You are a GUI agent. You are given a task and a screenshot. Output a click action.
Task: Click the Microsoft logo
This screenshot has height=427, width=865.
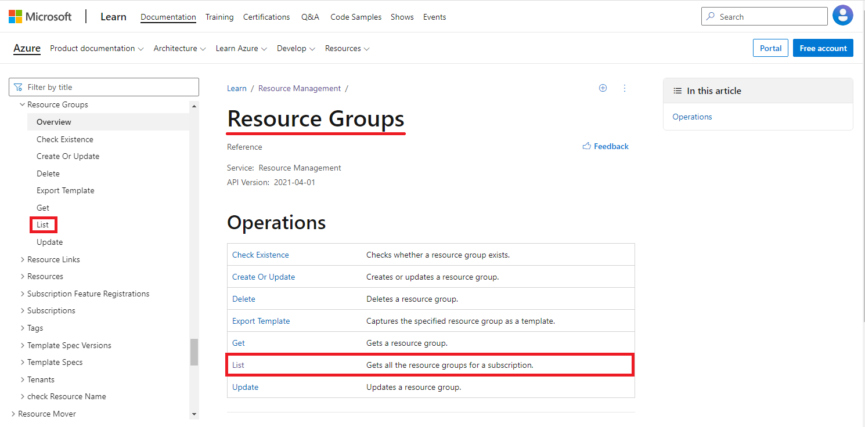pos(40,16)
